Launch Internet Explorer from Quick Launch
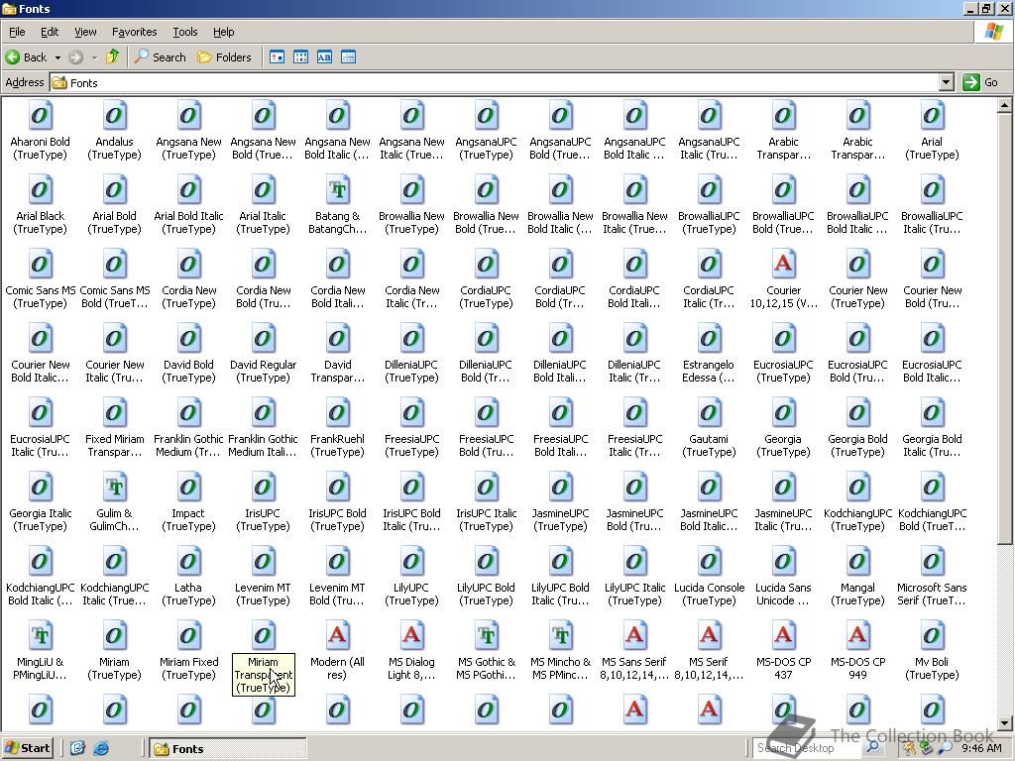 pos(101,749)
